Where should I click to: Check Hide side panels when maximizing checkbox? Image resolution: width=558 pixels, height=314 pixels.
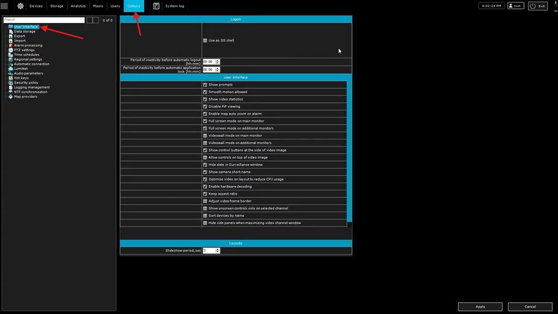point(205,223)
